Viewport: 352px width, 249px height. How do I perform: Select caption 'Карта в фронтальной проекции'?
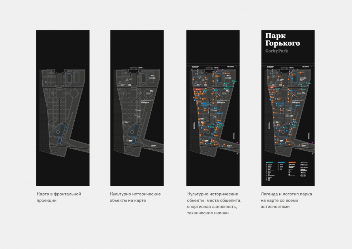click(x=59, y=197)
